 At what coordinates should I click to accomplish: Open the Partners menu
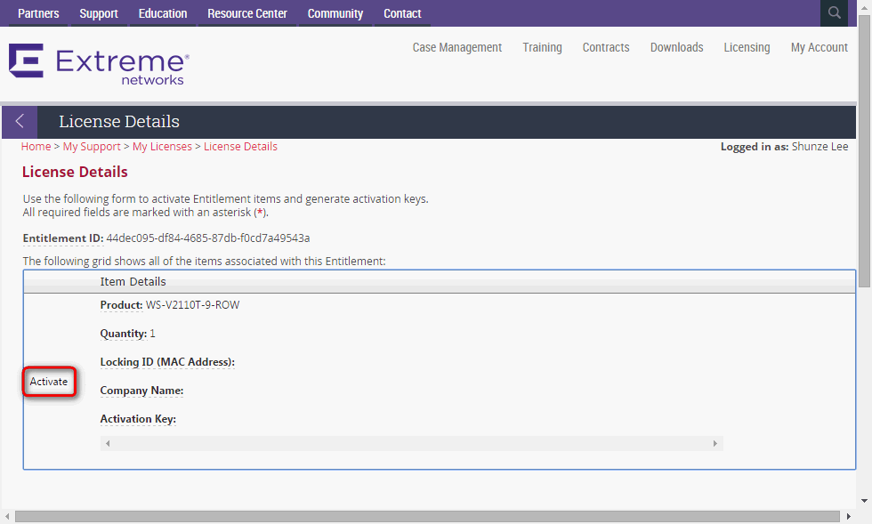(38, 13)
